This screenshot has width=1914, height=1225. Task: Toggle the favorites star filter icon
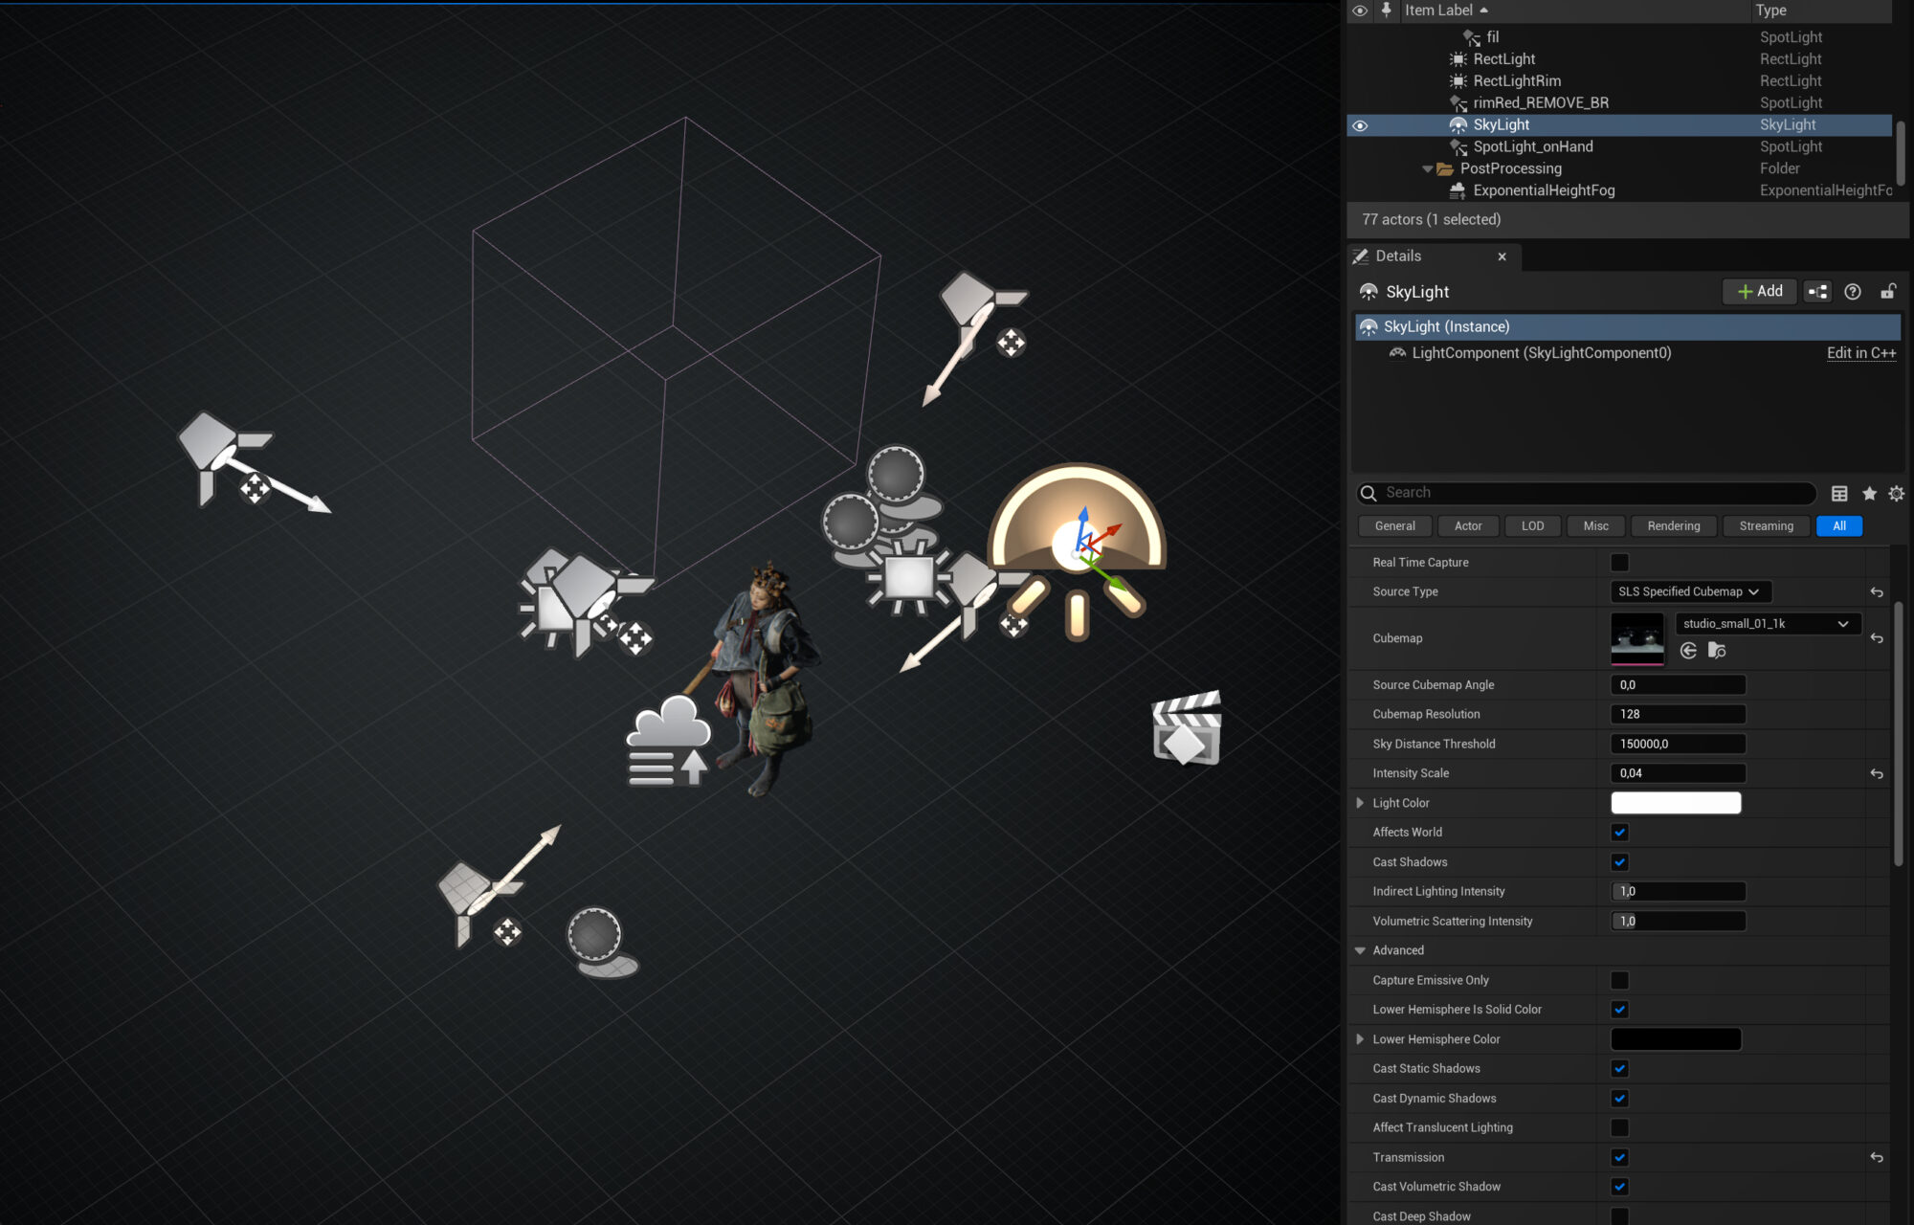click(1869, 493)
